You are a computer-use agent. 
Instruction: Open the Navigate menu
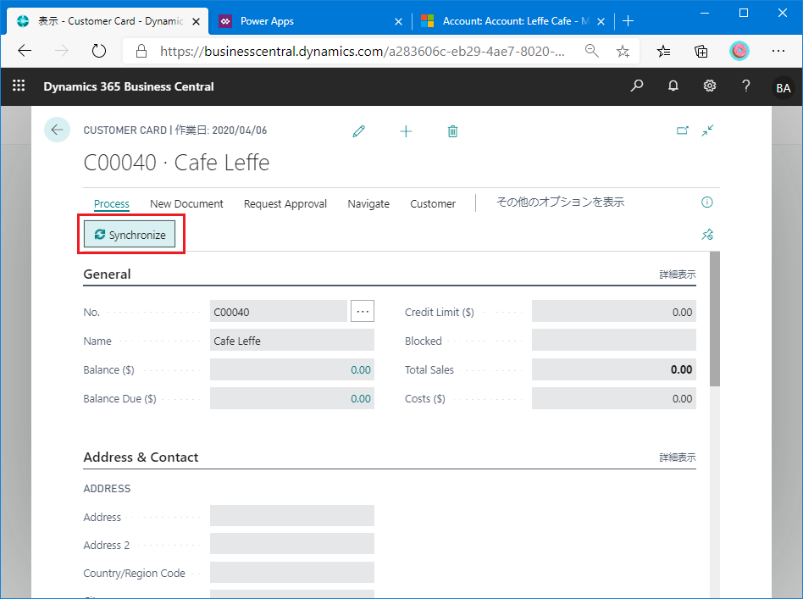point(368,203)
